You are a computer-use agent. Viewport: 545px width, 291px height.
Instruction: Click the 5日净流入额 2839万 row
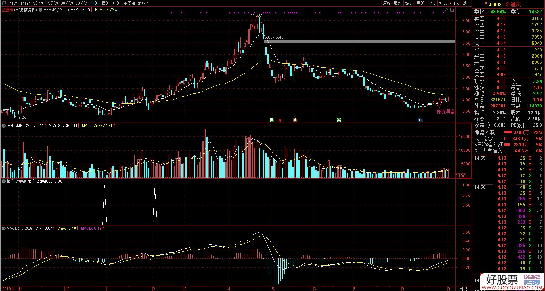click(508, 145)
